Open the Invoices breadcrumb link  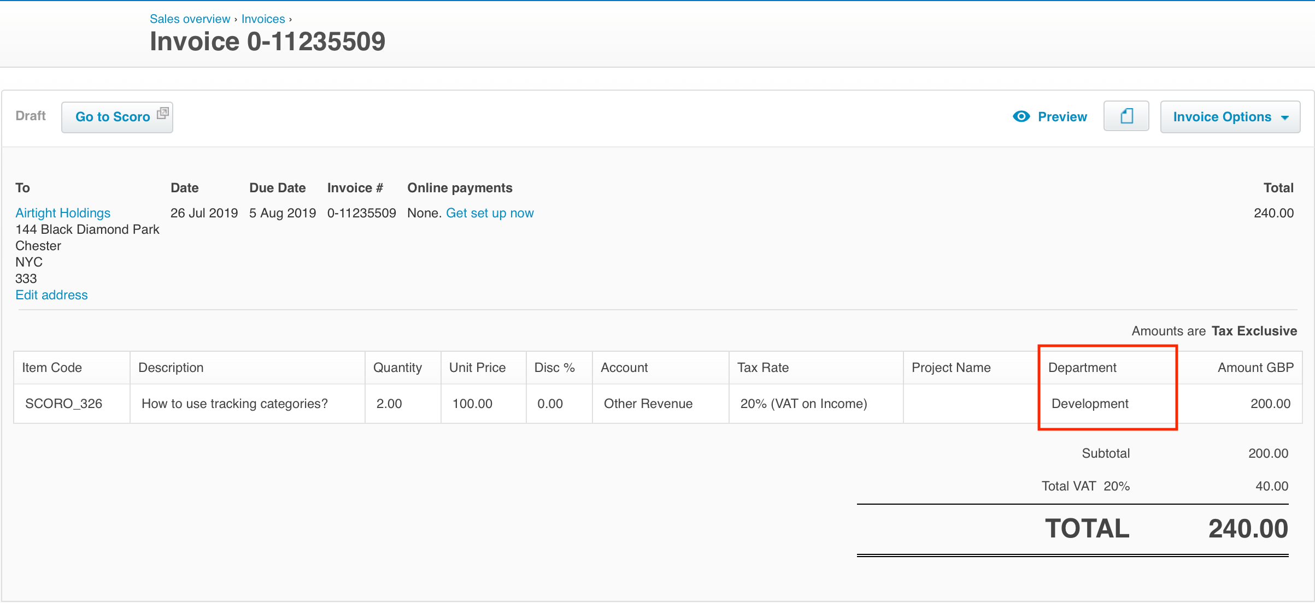(263, 19)
